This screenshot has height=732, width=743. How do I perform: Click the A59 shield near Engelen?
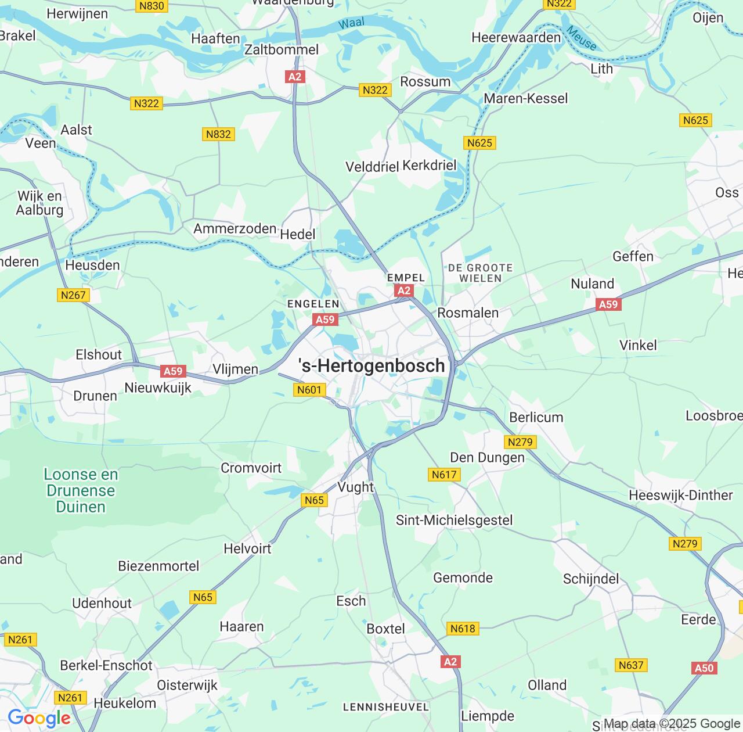(x=325, y=320)
